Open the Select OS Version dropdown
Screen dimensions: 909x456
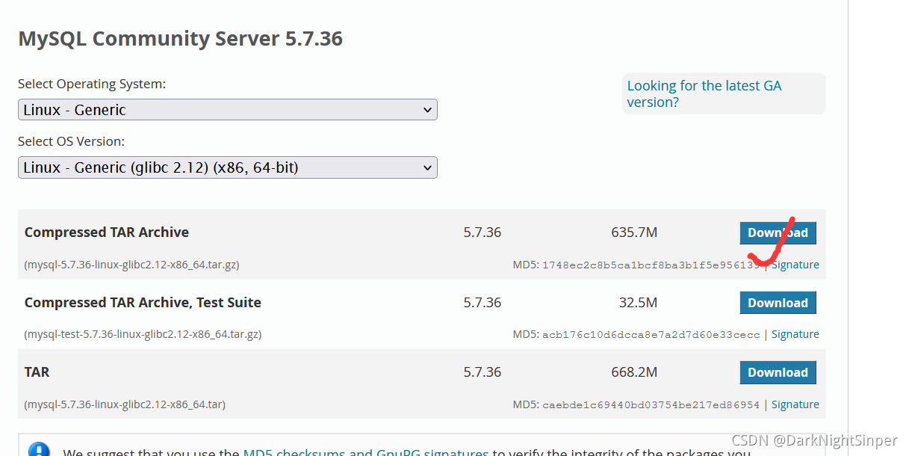(x=227, y=167)
